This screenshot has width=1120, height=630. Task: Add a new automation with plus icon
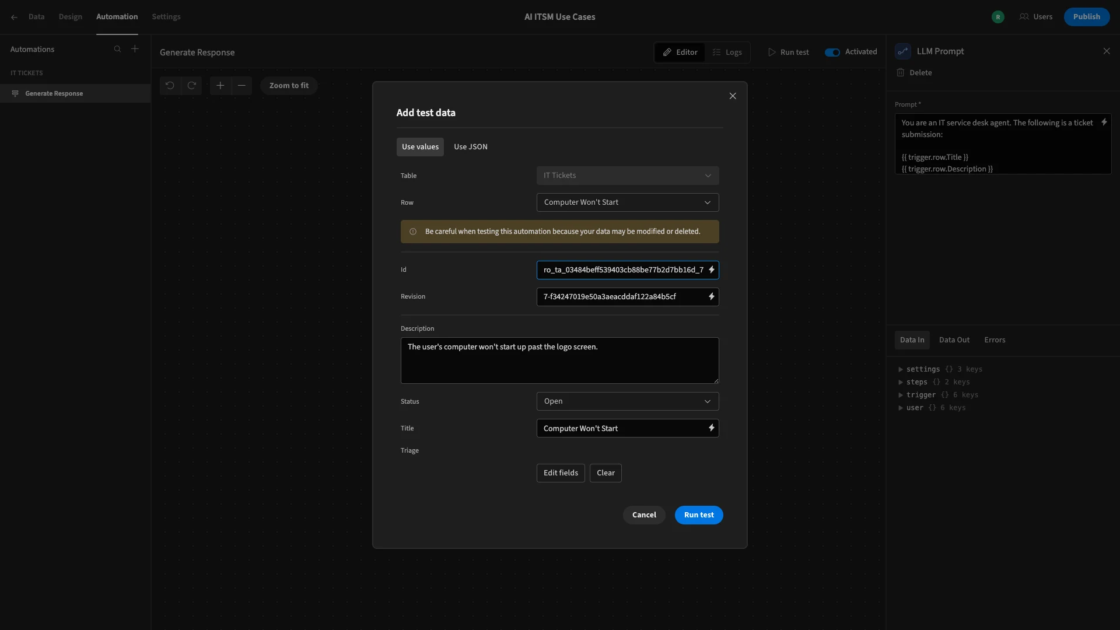point(135,49)
